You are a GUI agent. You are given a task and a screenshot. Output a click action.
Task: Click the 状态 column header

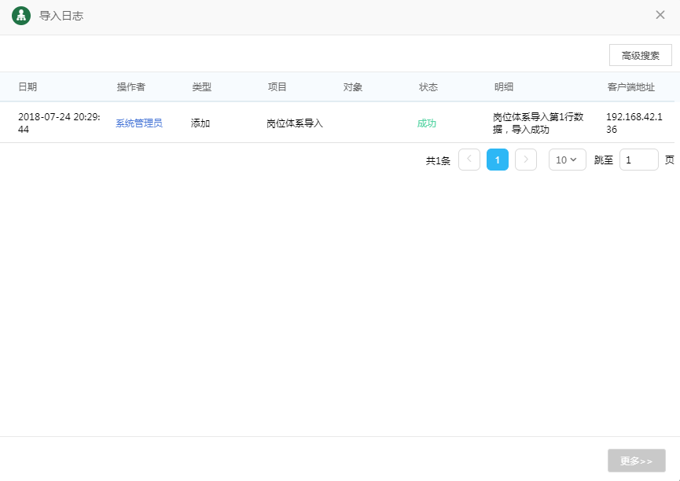click(428, 87)
